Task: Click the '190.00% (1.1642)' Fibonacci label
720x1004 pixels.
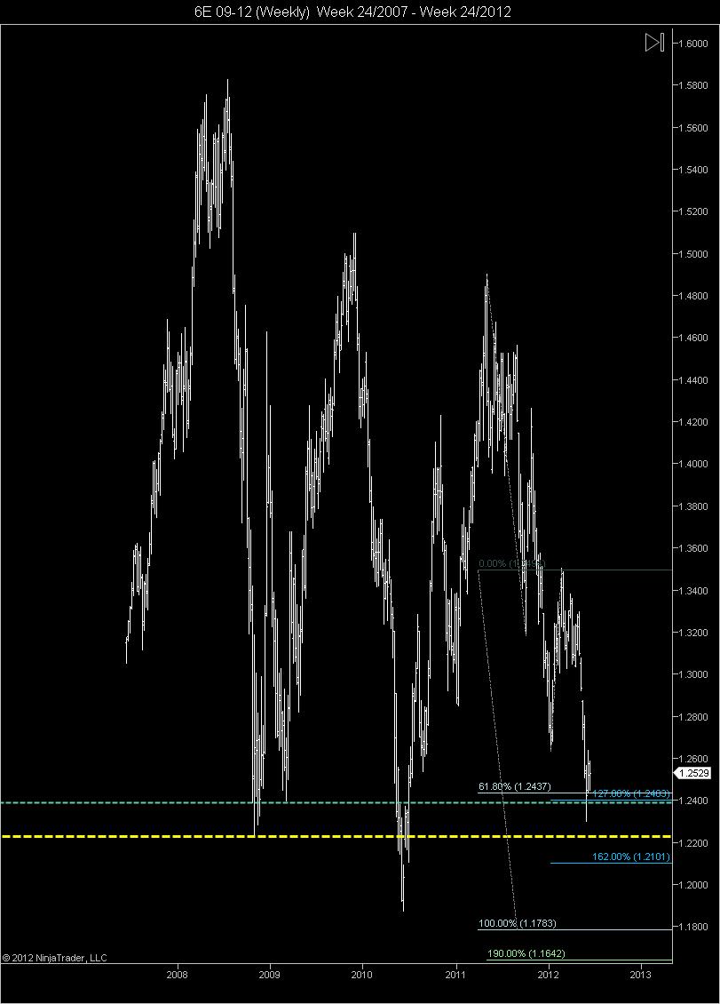Action: 526,953
